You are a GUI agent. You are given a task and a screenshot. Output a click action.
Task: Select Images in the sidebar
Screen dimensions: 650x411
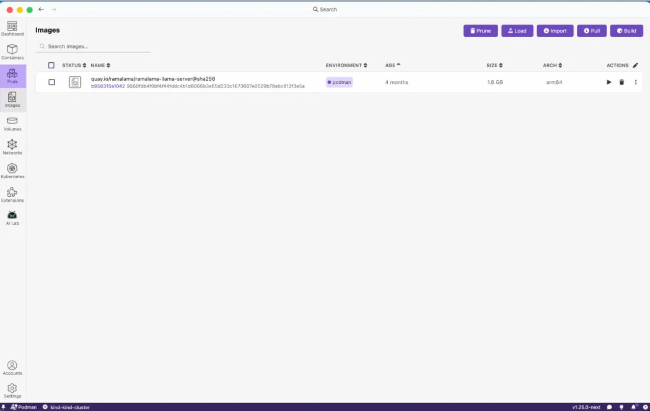[12, 99]
